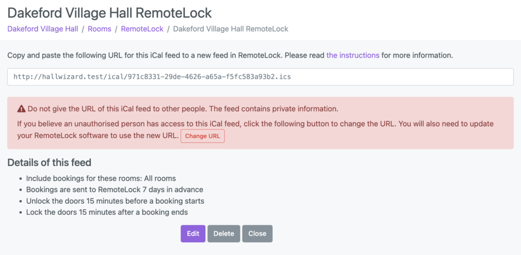Click the current breadcrumb 'Dakeford Village Hall RemoteLock'

[x=231, y=29]
